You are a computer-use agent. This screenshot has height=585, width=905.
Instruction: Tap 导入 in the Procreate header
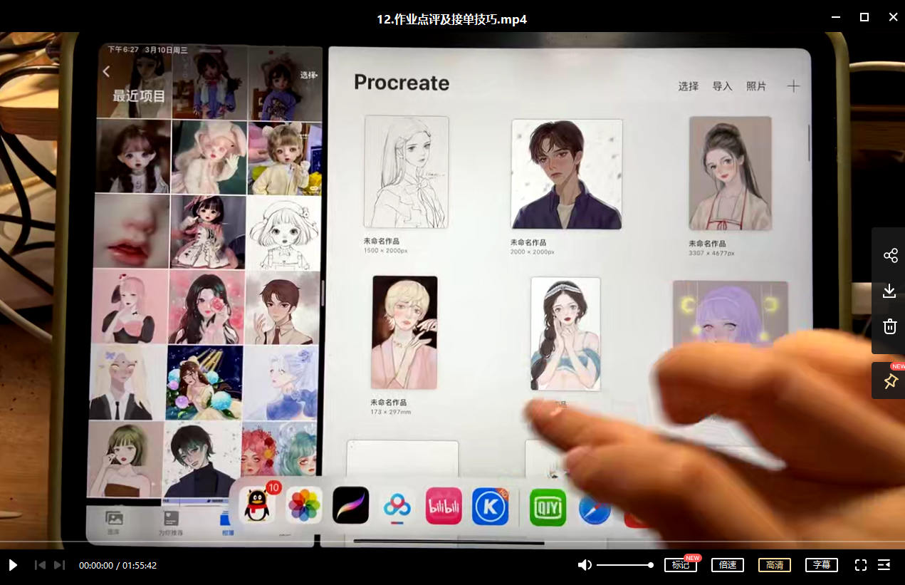tap(722, 86)
